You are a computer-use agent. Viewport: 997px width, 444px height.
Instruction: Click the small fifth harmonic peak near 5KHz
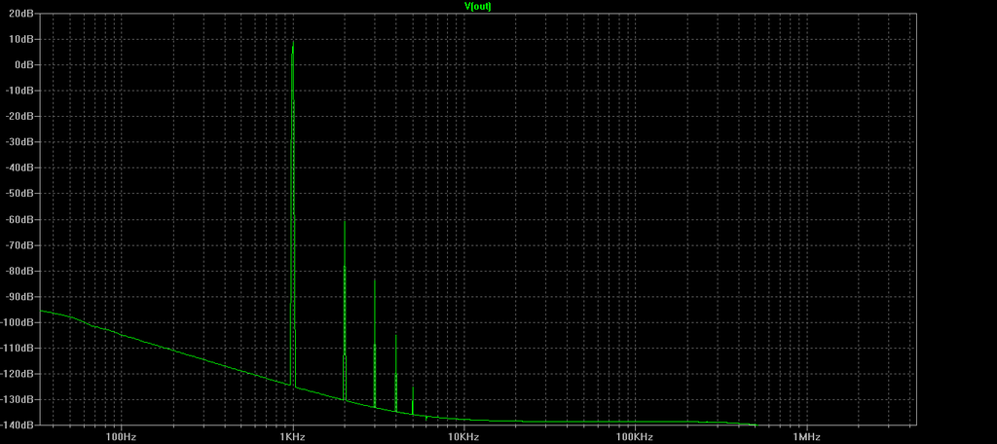click(x=413, y=401)
